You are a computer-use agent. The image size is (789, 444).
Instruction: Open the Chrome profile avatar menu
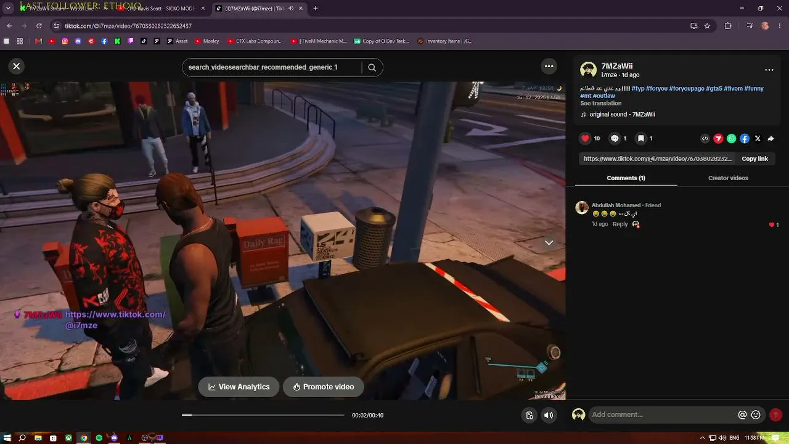point(765,26)
